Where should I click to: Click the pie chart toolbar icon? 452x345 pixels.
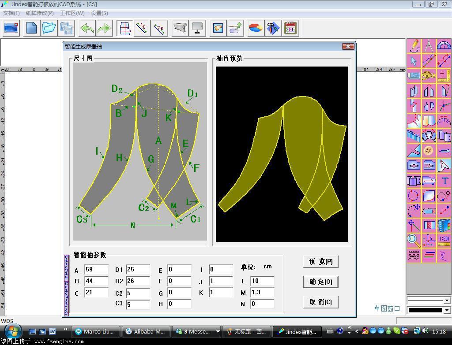[256, 28]
